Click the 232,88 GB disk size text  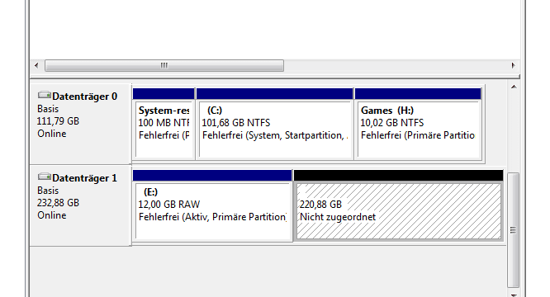(59, 203)
